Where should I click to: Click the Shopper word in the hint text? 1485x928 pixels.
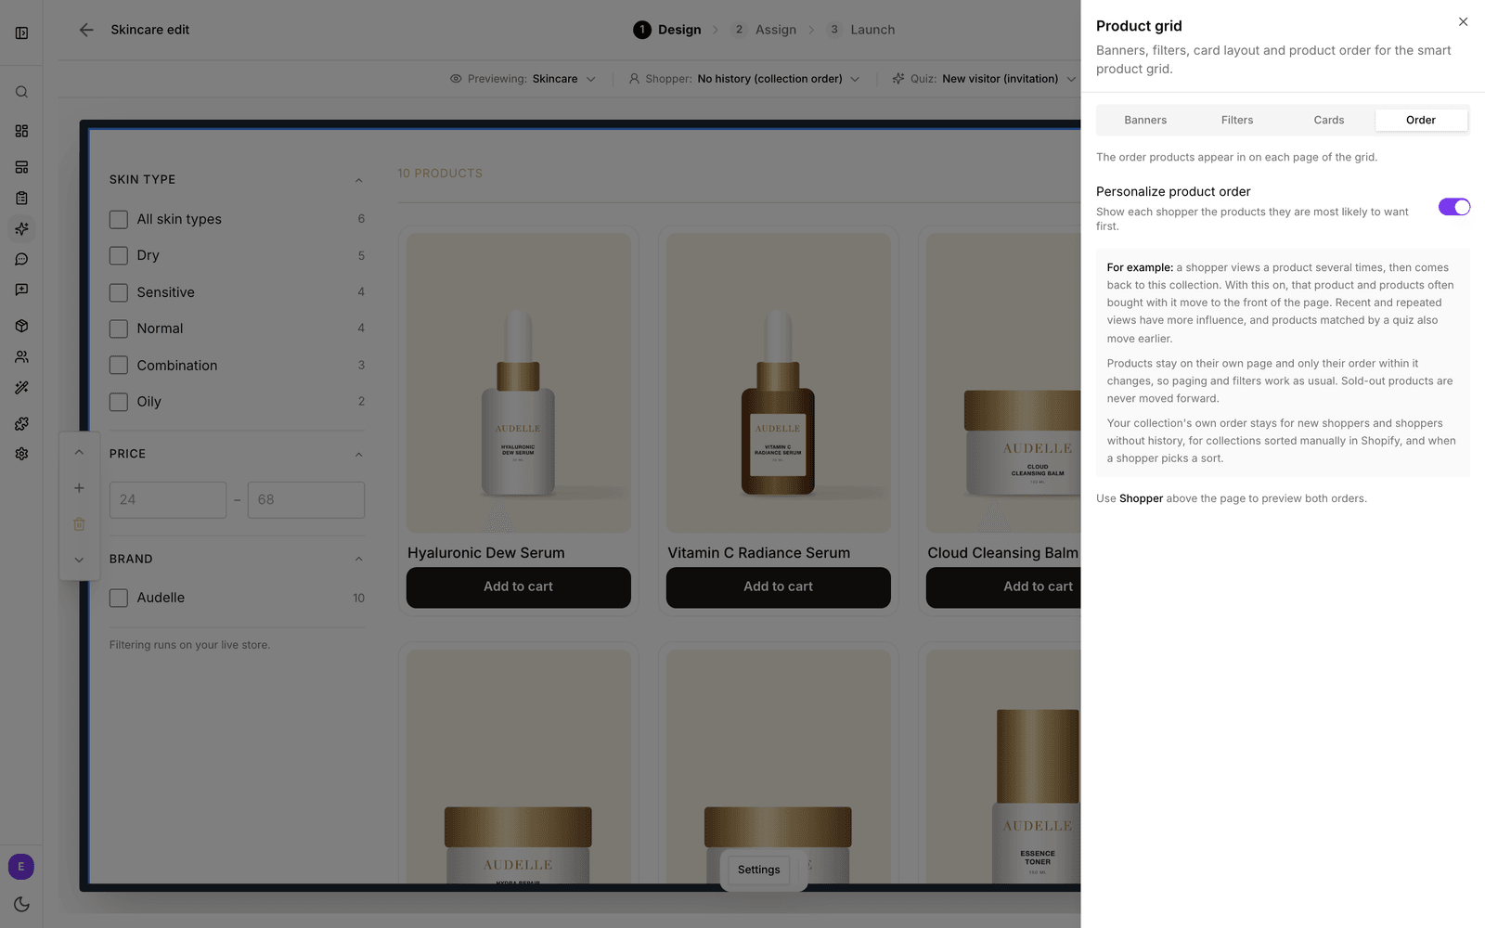(1141, 498)
